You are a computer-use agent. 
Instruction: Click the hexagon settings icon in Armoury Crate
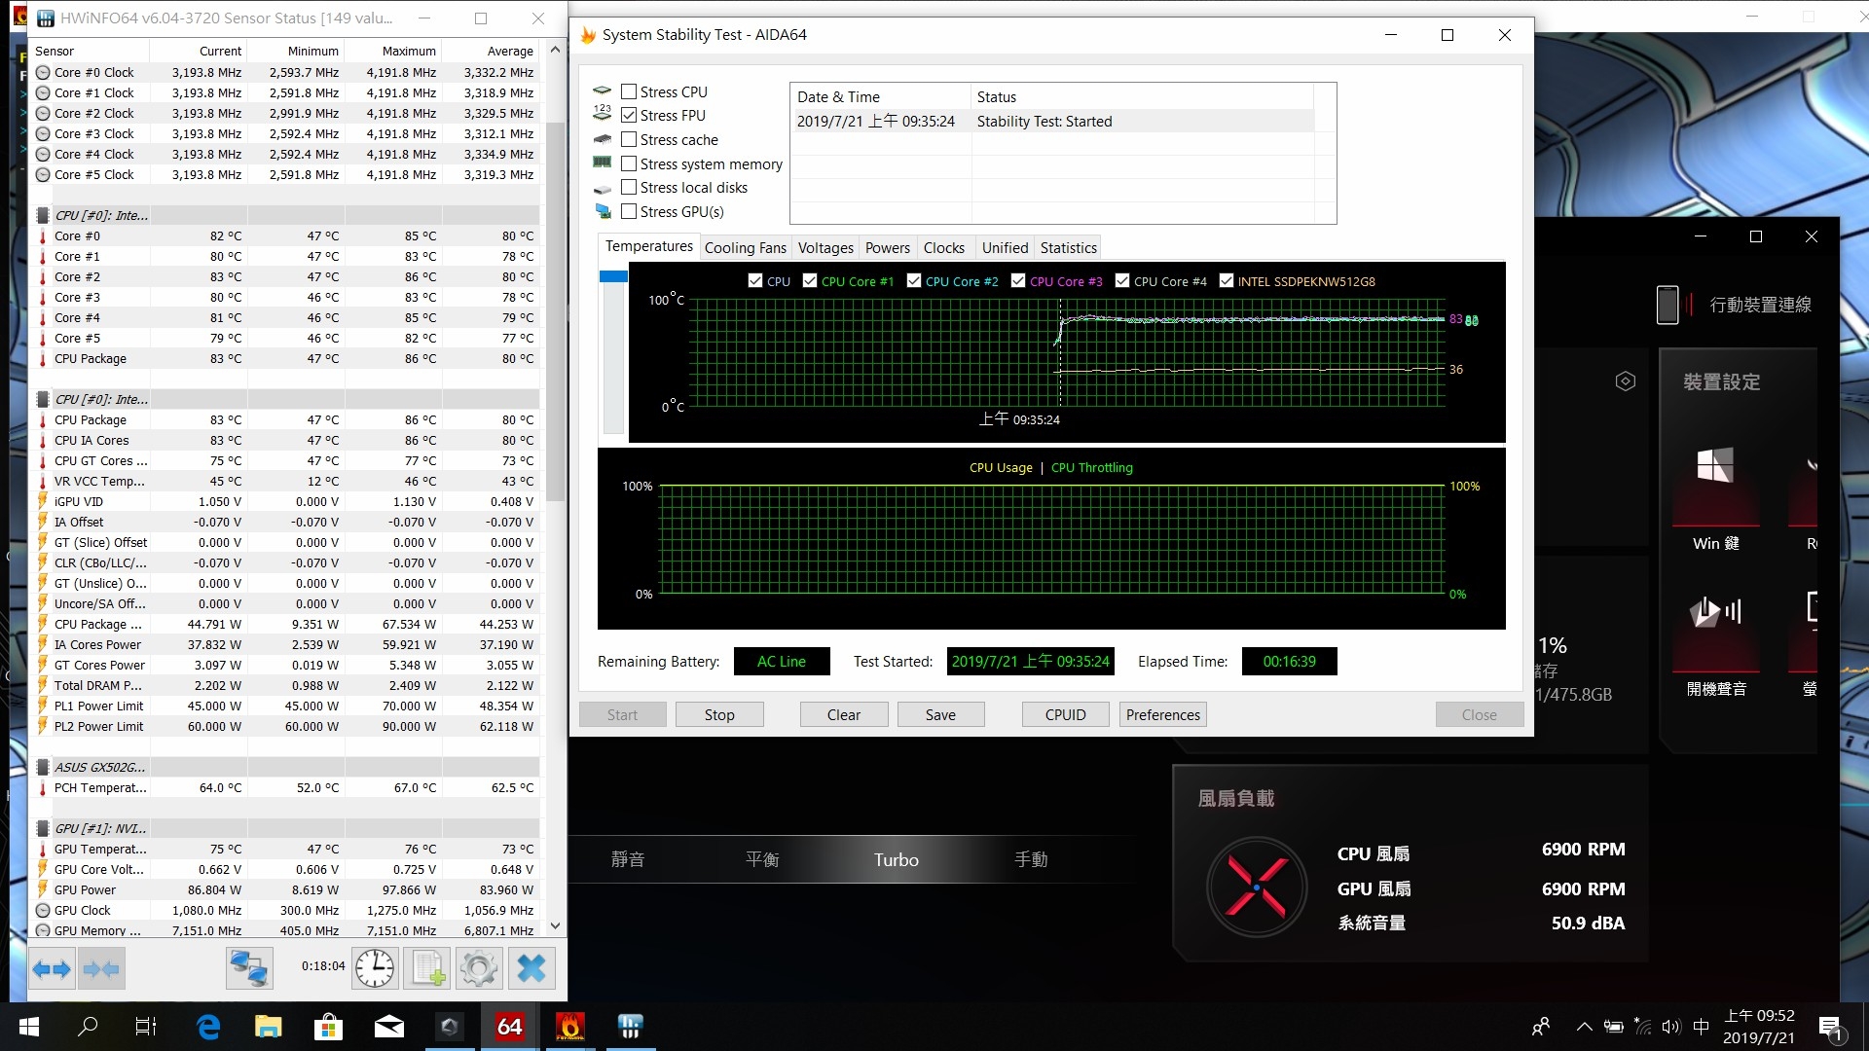(x=1626, y=381)
